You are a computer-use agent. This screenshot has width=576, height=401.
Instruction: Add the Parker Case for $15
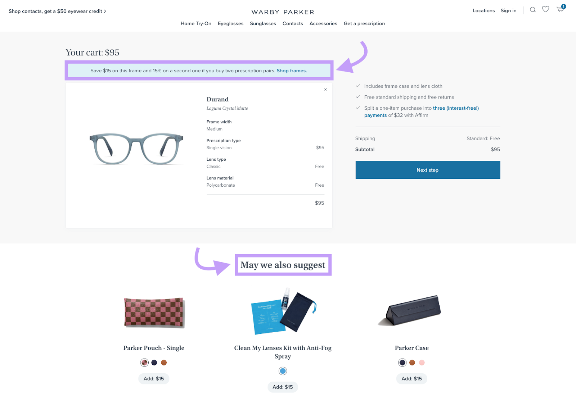coord(411,378)
